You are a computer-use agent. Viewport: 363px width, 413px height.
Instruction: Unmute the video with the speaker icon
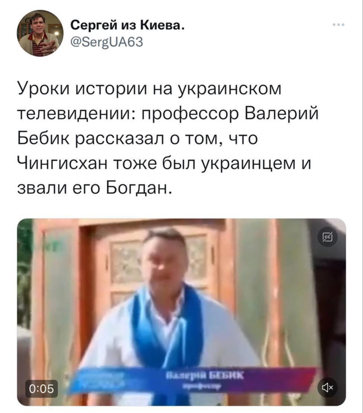tap(328, 387)
